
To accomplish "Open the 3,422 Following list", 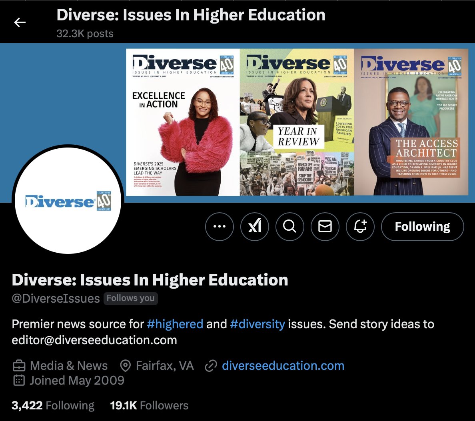I will pos(52,405).
